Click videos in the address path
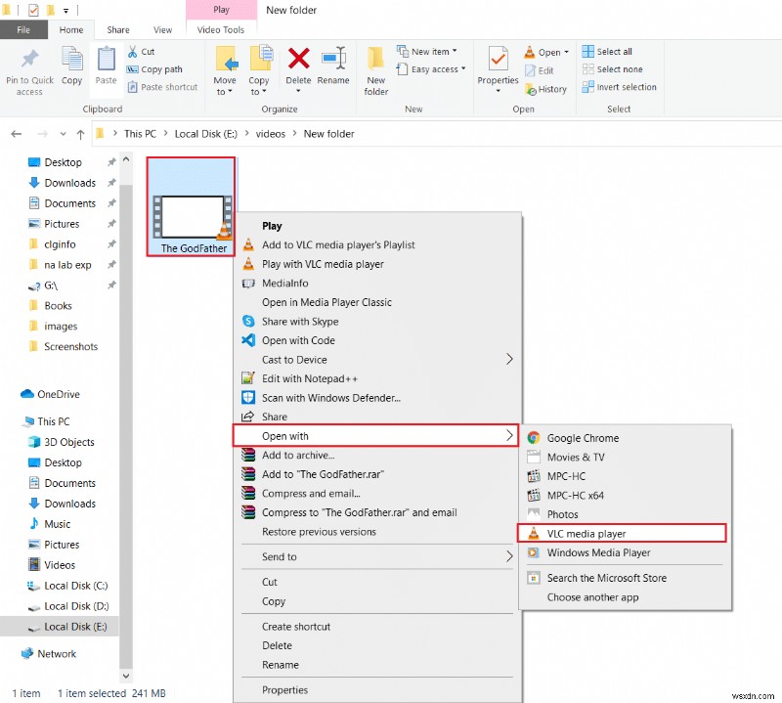This screenshot has width=782, height=703. coord(271,134)
